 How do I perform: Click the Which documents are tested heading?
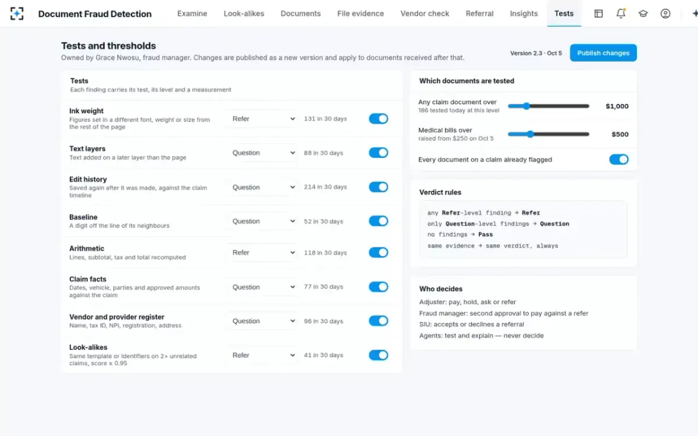tap(466, 81)
